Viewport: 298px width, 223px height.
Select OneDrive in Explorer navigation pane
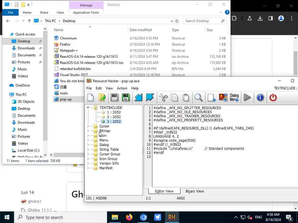click(x=22, y=85)
